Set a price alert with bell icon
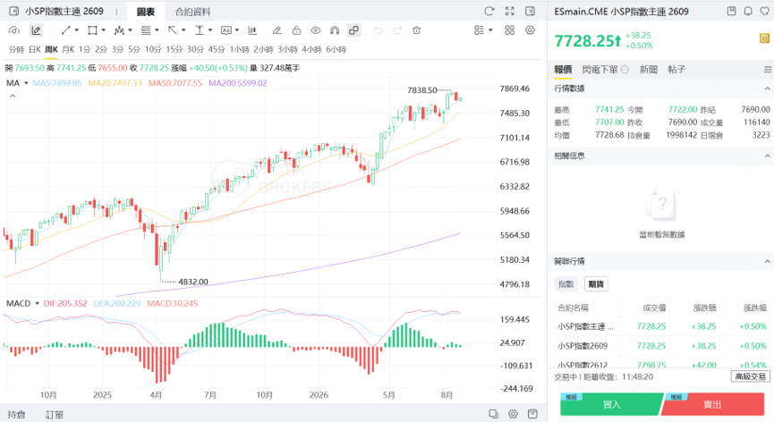 (x=748, y=11)
